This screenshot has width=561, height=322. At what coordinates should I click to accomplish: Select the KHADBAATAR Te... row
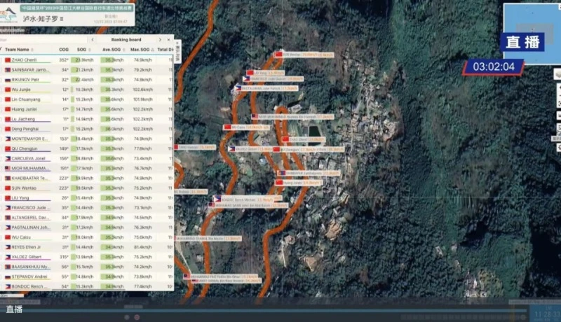tap(86, 178)
